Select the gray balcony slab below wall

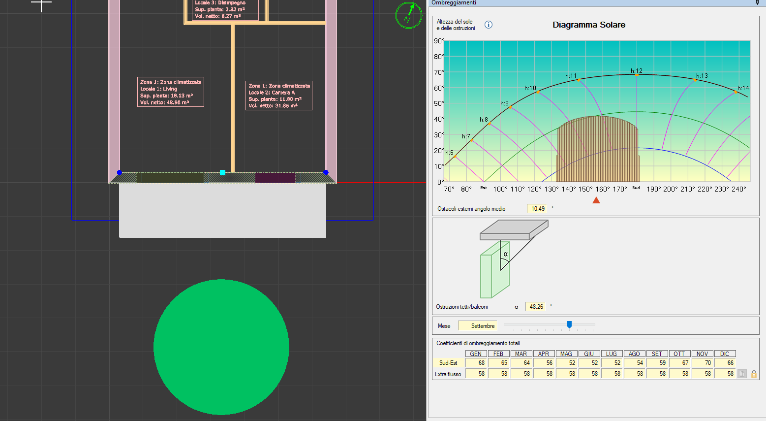[x=222, y=211]
